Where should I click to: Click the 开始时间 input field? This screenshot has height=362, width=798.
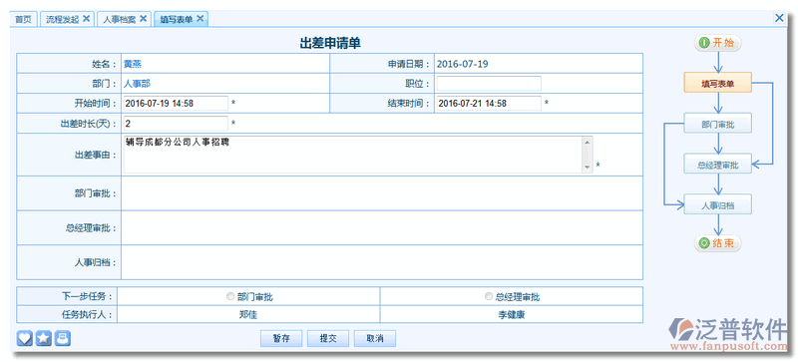(x=176, y=103)
